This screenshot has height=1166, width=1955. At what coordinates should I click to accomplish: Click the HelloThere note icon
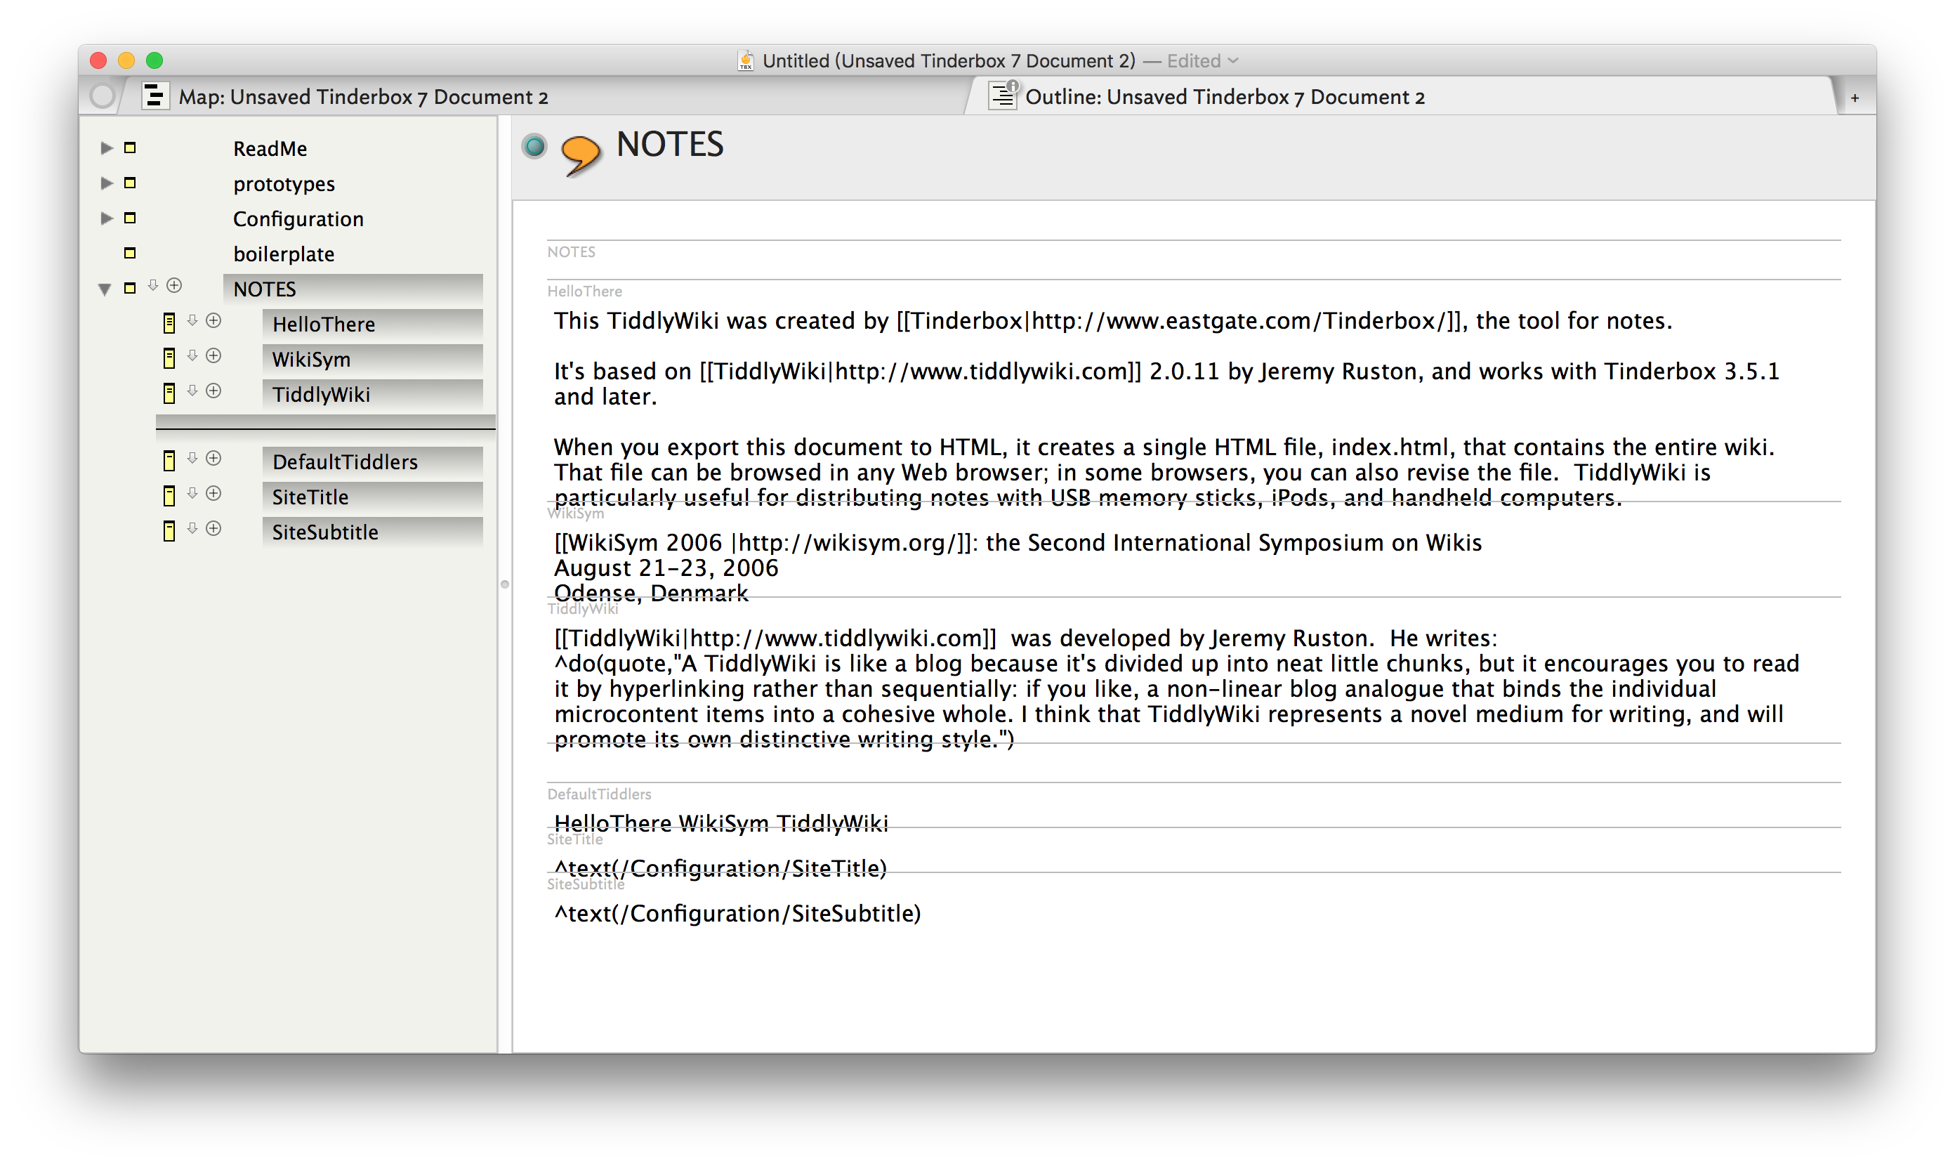169,323
